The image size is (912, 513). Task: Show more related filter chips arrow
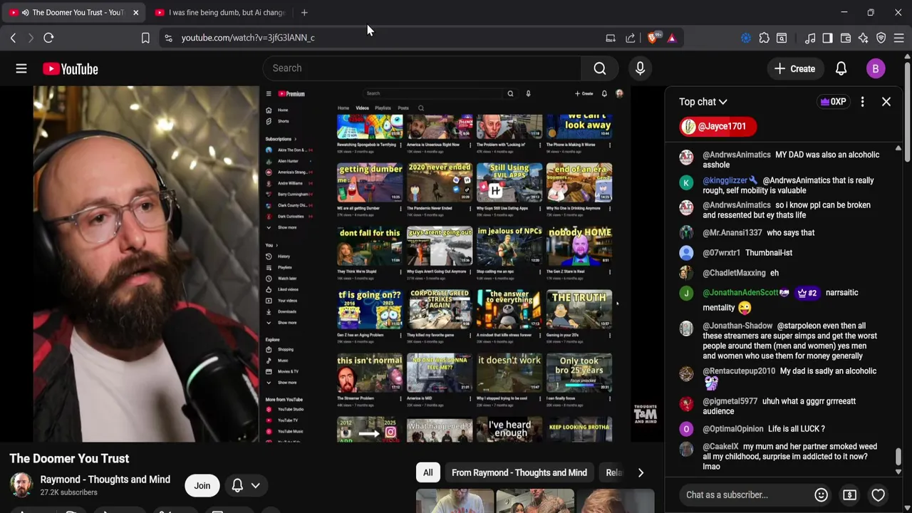tap(641, 472)
